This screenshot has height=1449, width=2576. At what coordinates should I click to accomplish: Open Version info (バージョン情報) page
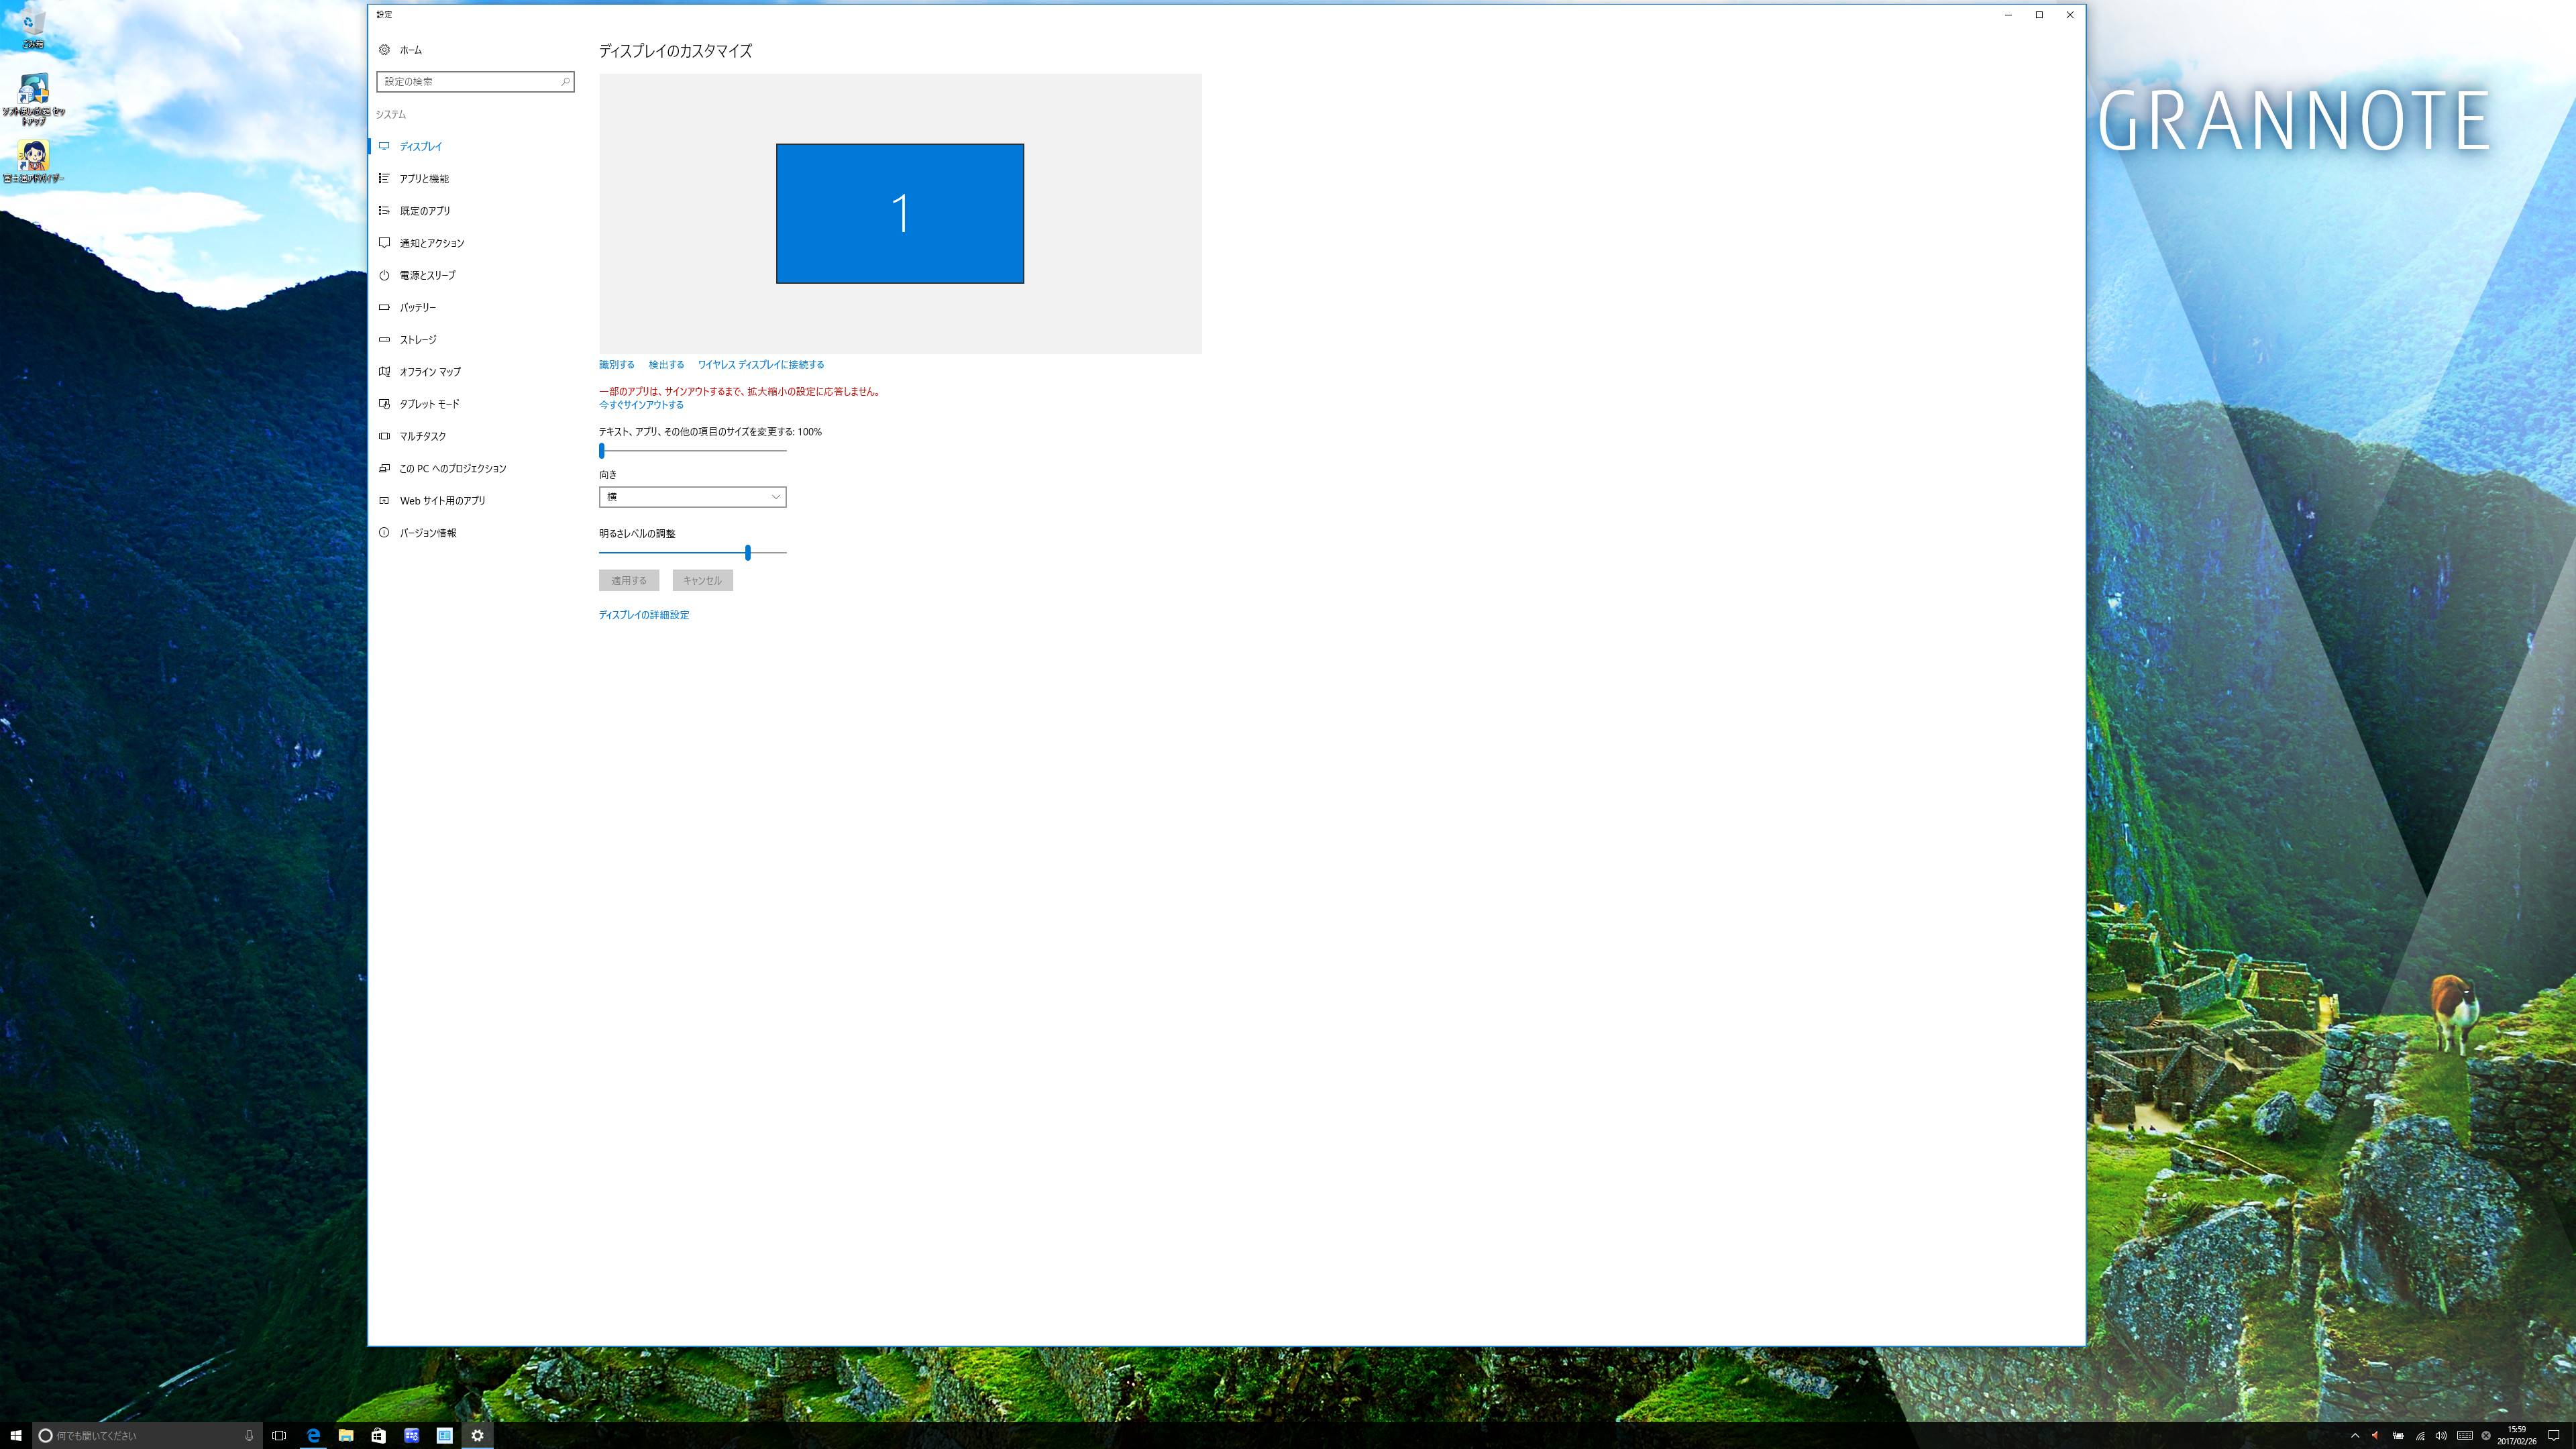tap(427, 533)
